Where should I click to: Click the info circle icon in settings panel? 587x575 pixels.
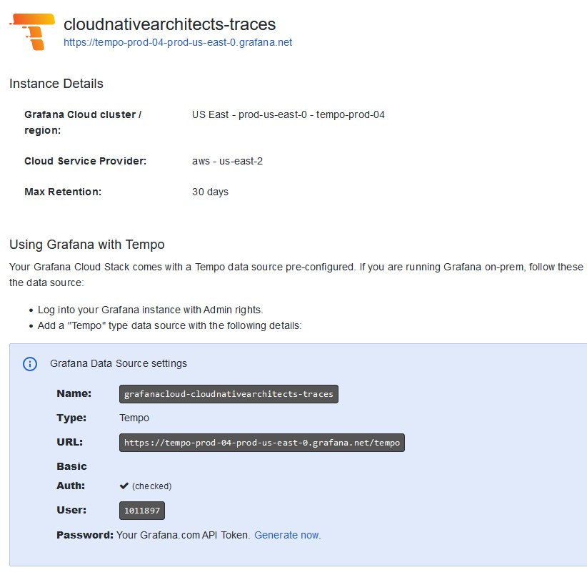pos(29,364)
